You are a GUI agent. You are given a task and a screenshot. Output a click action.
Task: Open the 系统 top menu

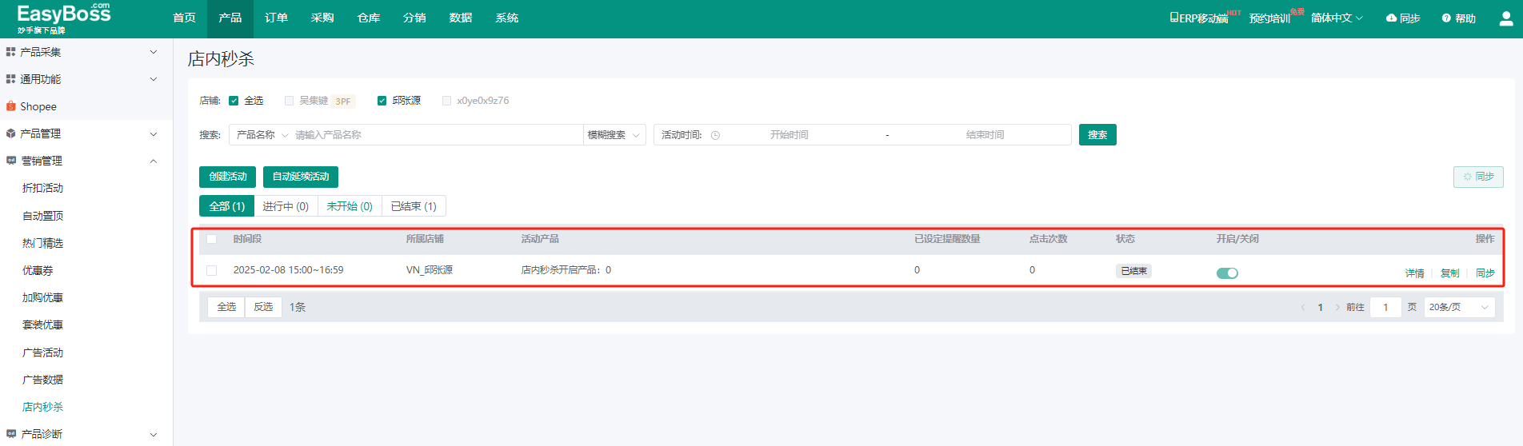[507, 18]
